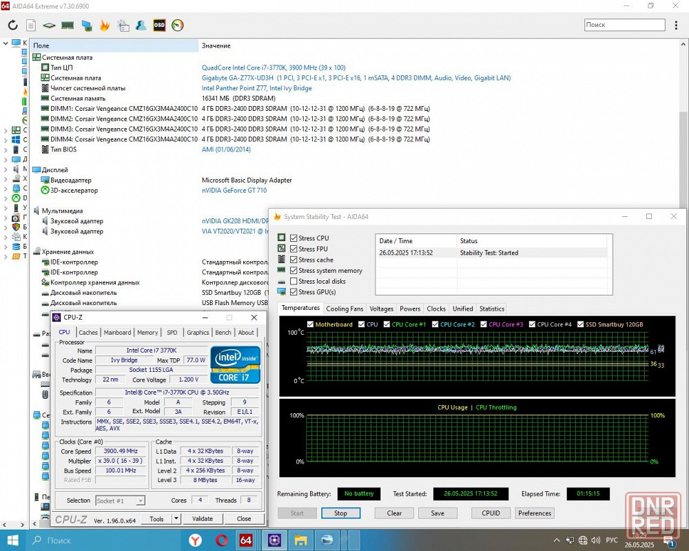Viewport: 689px width, 551px height.
Task: Click the motherboard icon in the left tree
Action: click(16, 130)
